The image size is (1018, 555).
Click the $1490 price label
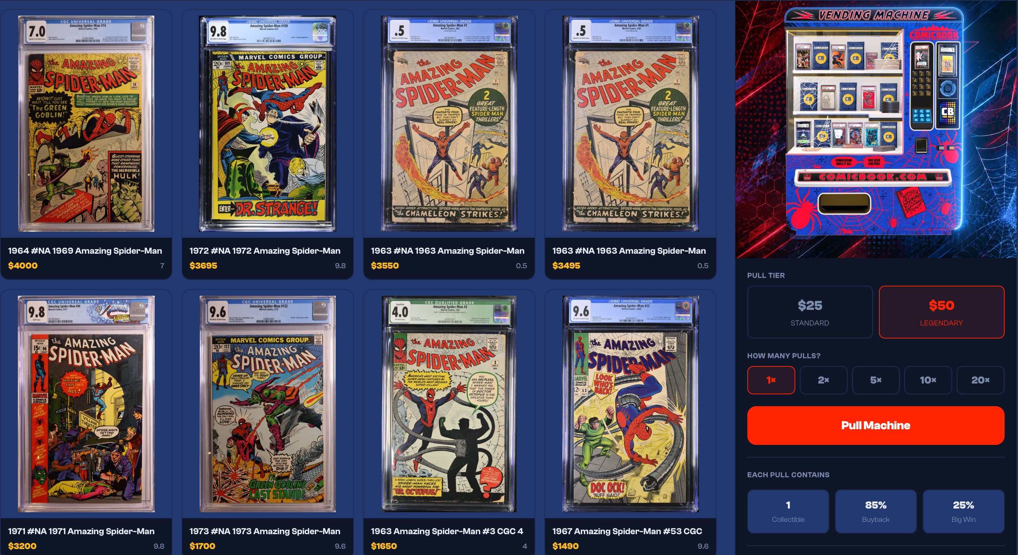coord(565,546)
